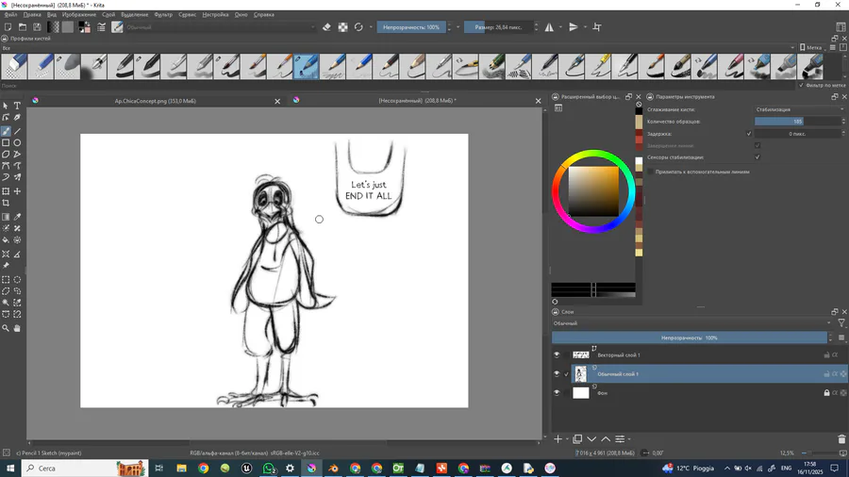Select the Color sampler eyedropper tool
The image size is (849, 477).
[17, 217]
